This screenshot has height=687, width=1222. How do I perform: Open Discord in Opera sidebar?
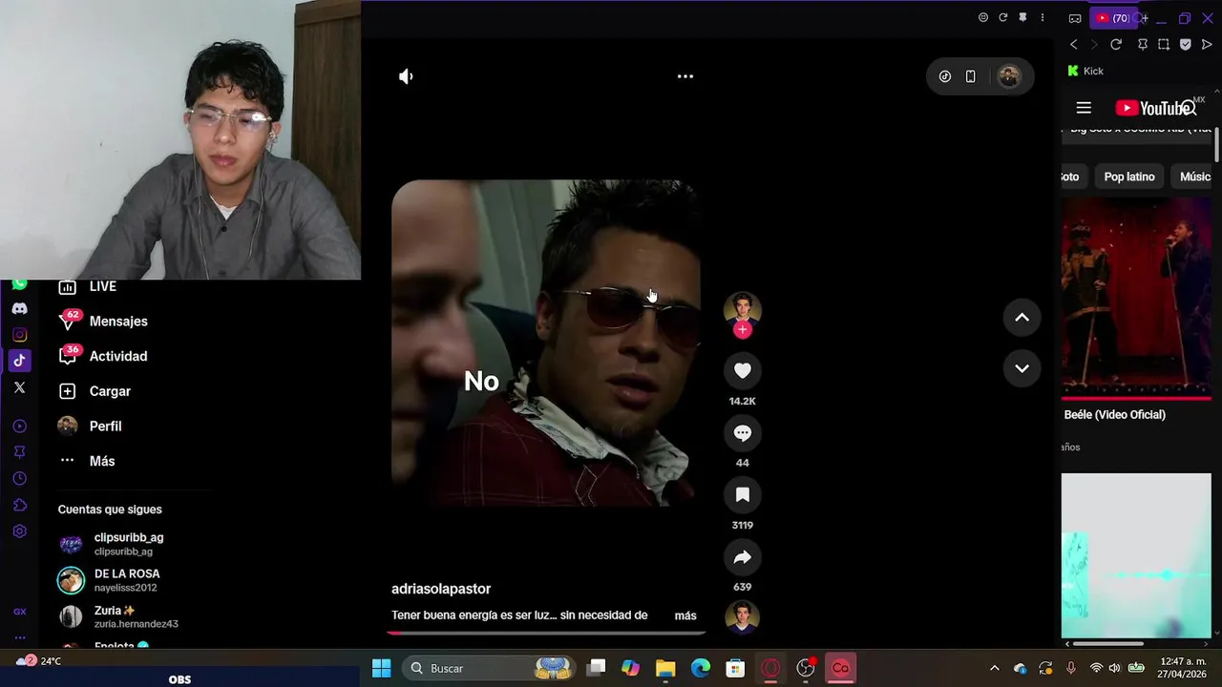(19, 309)
